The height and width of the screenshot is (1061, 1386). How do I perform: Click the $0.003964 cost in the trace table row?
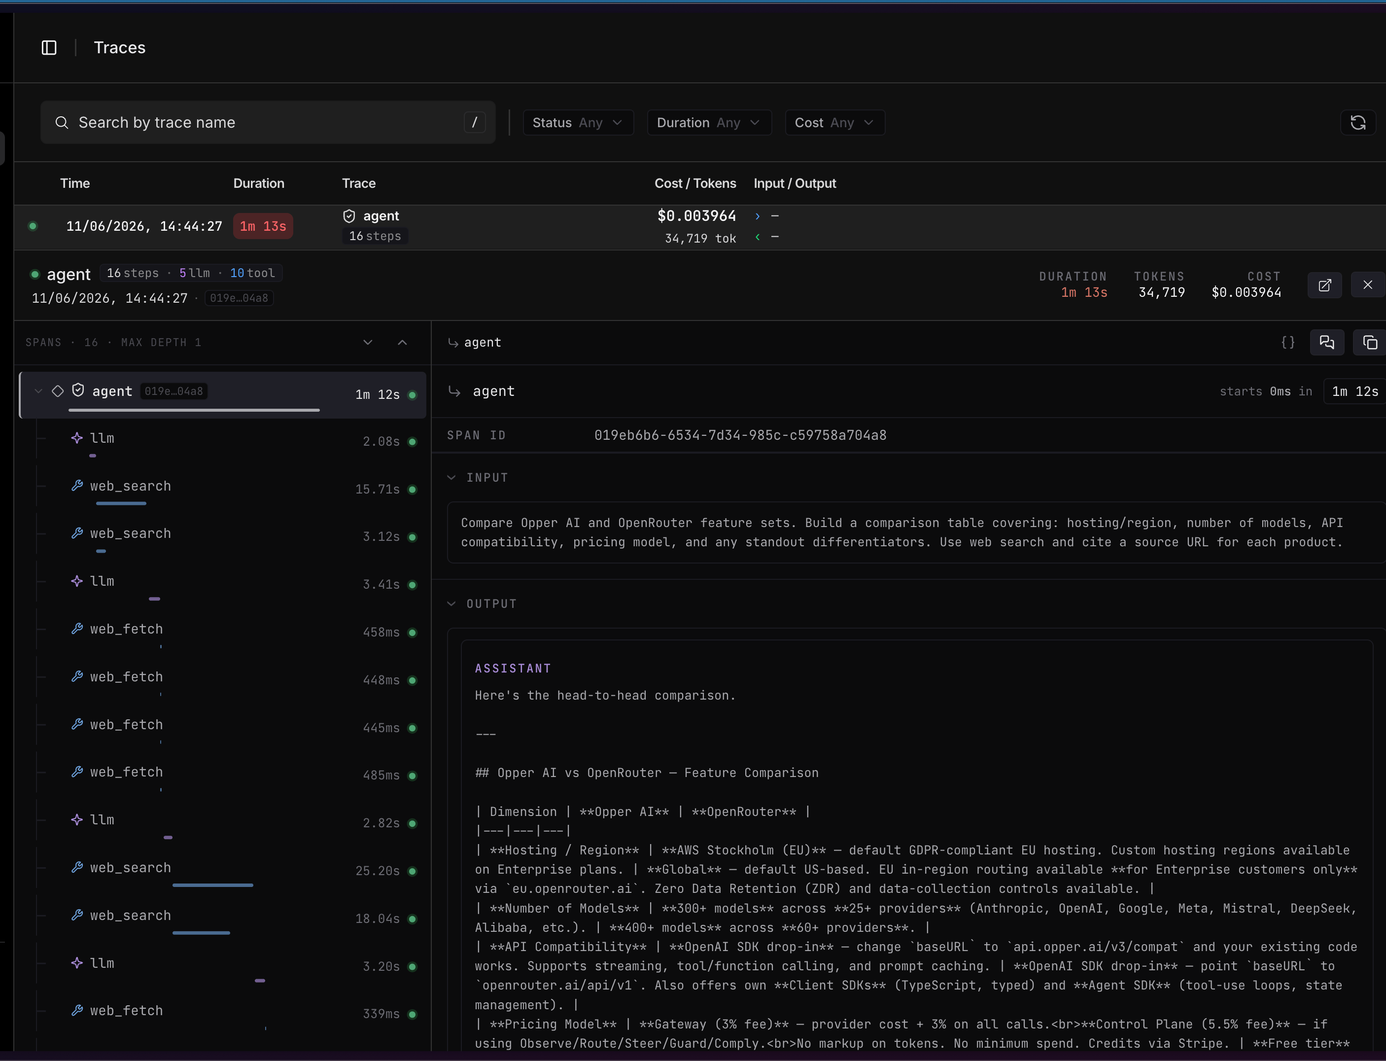click(696, 216)
